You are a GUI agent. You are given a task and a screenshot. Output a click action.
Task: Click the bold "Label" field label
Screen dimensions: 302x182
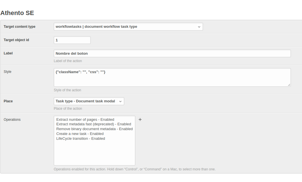tap(8, 53)
